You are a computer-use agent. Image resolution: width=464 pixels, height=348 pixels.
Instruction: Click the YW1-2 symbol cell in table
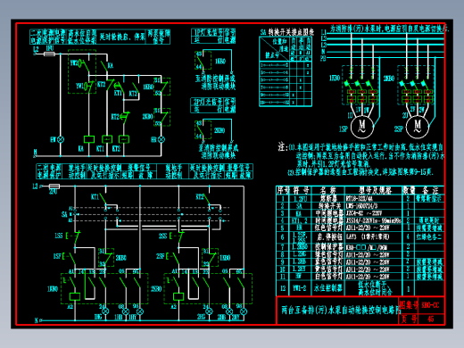click(x=300, y=288)
